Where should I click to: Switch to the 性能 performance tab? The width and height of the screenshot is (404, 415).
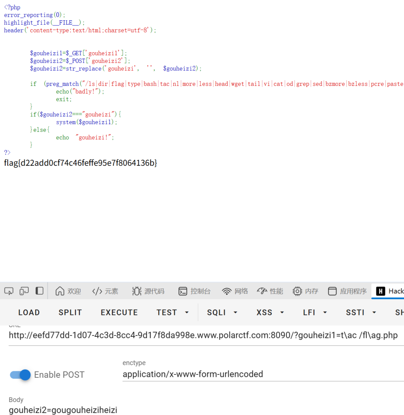coord(270,291)
